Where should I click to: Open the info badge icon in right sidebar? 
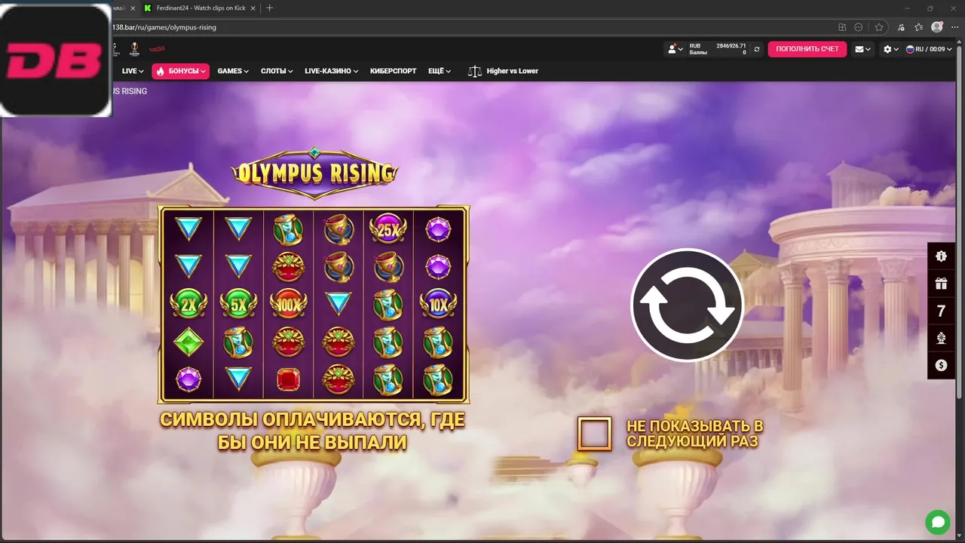941,256
